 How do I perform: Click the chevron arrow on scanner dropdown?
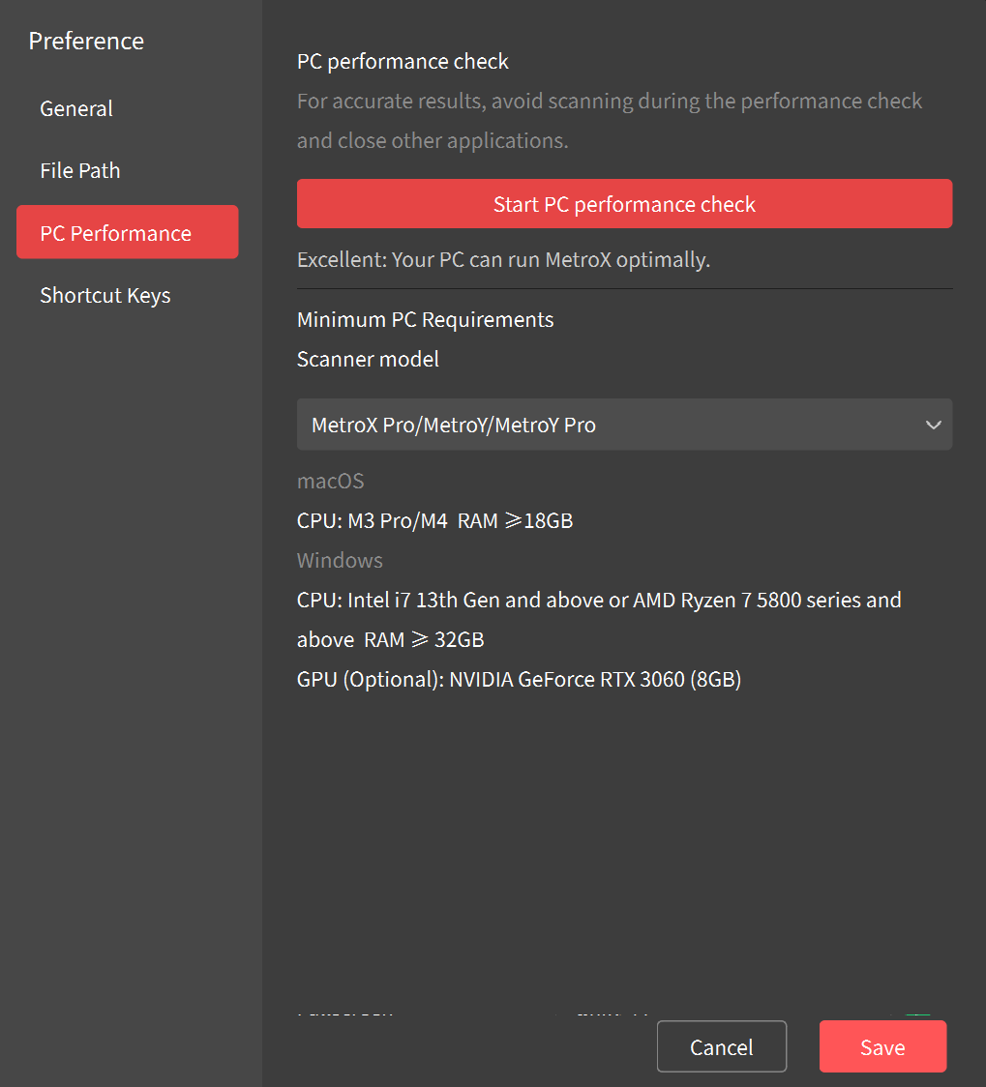point(933,425)
